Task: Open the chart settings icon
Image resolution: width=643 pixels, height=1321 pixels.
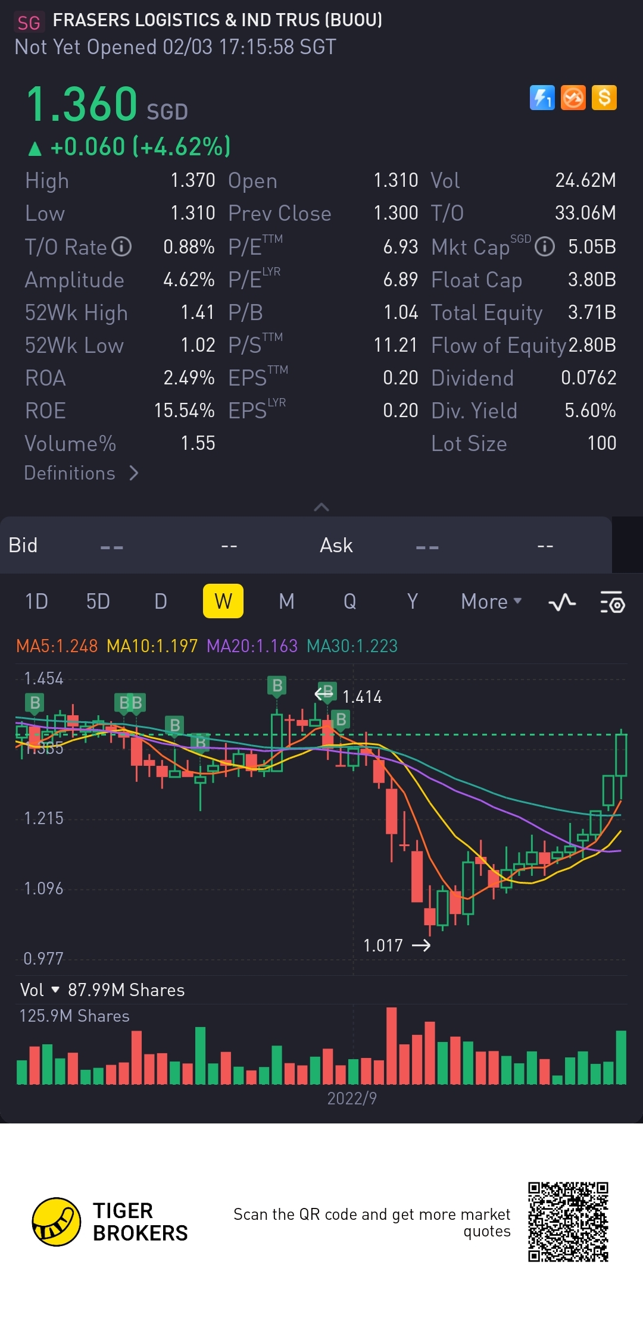Action: click(612, 602)
